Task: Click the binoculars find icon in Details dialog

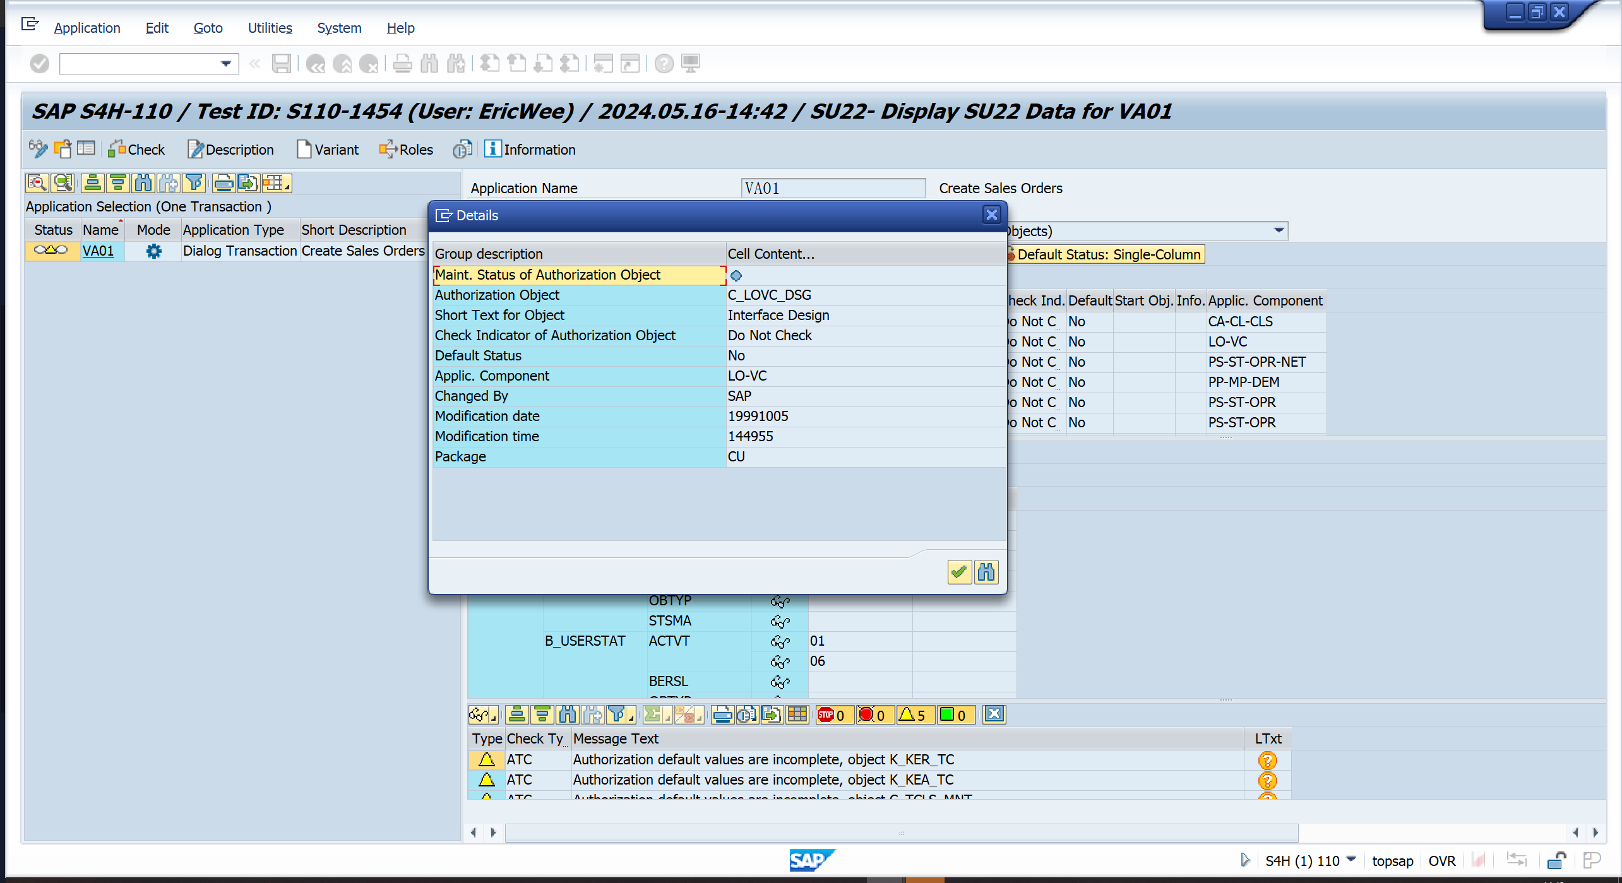Action: tap(986, 572)
